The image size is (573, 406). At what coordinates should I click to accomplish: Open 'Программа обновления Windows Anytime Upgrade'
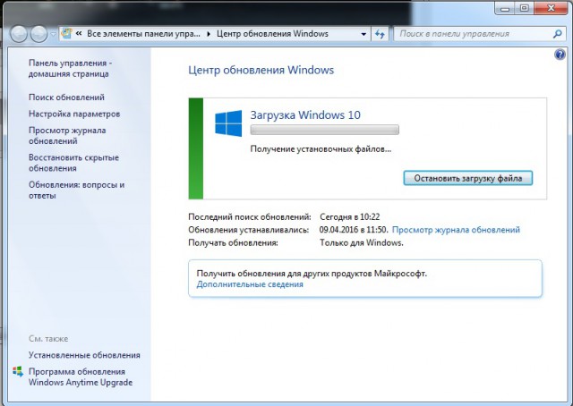(x=81, y=376)
